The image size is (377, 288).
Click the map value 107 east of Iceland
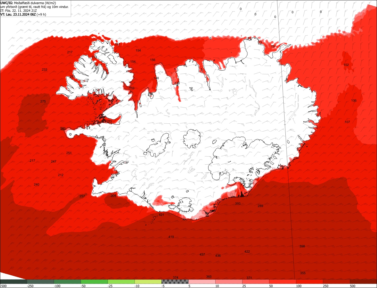click(347, 122)
